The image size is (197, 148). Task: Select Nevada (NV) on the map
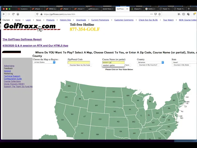coord(72,114)
